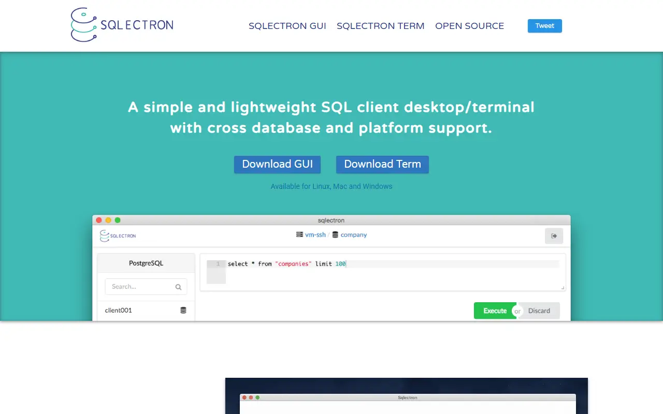Click the Discard button

(539, 310)
